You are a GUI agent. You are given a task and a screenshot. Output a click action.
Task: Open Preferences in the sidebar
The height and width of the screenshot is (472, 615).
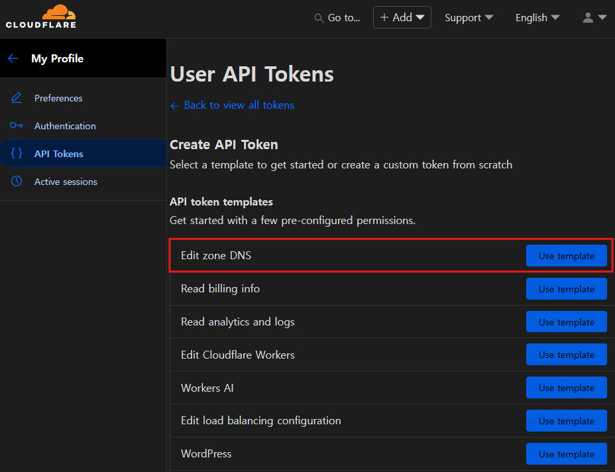click(x=83, y=98)
